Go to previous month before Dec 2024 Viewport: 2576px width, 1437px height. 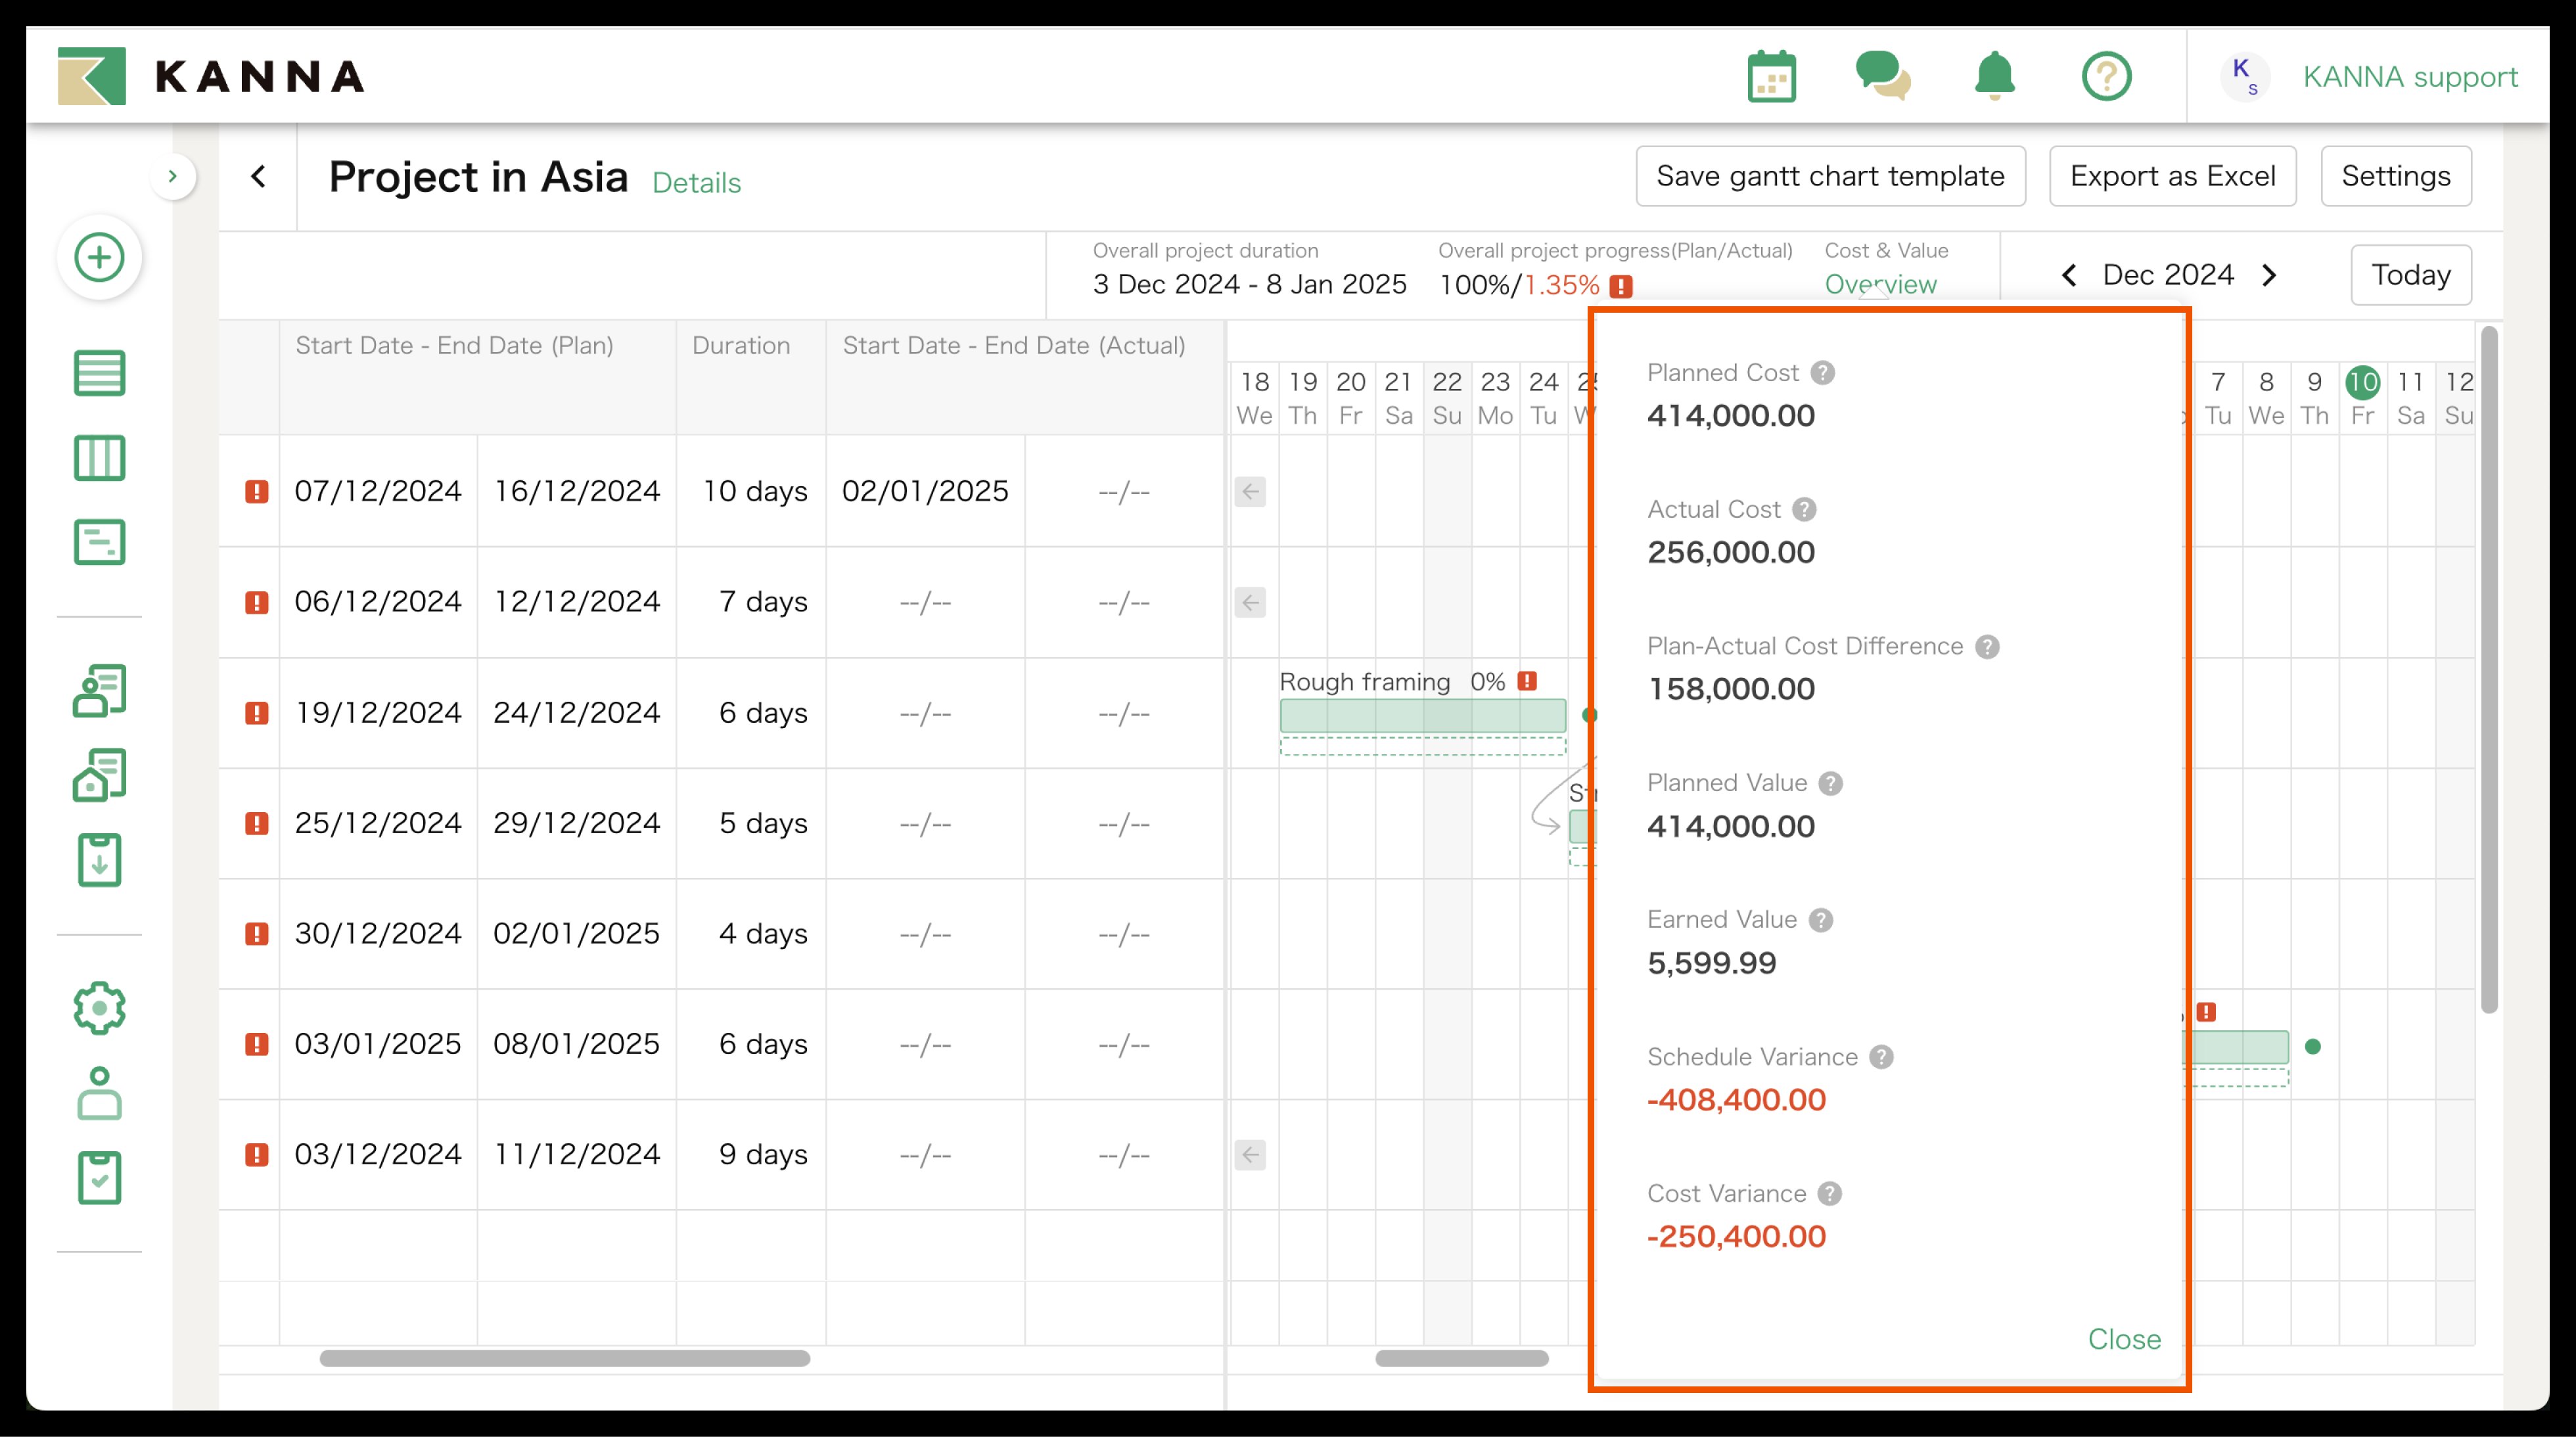[2069, 276]
